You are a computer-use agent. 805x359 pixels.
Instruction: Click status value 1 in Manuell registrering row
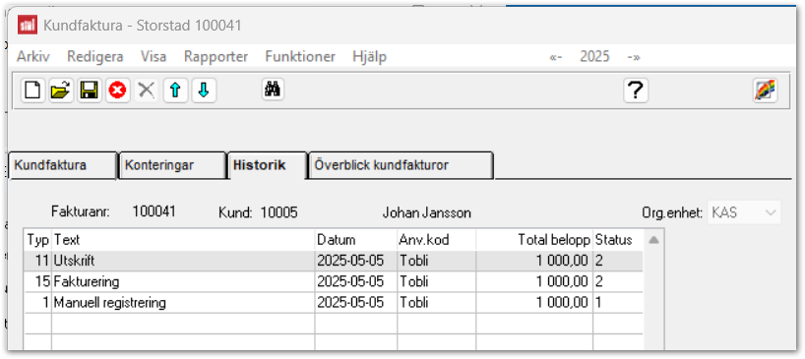599,303
